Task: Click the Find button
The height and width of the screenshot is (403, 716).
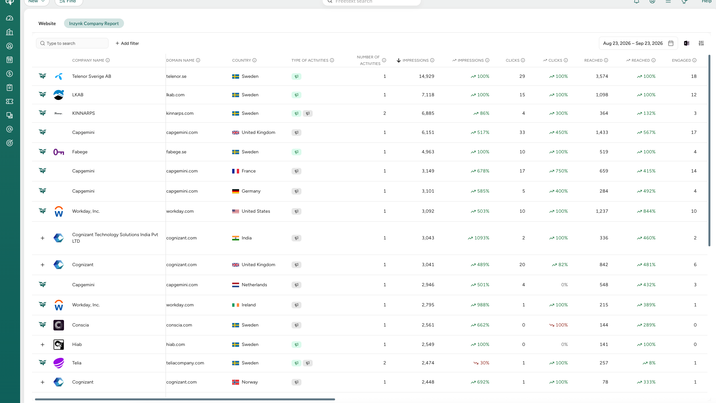Action: [69, 2]
